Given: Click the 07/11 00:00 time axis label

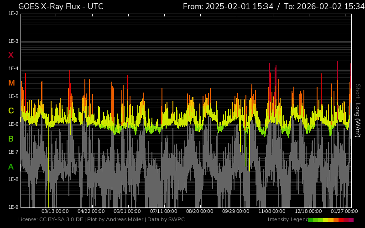Looking at the screenshot, I should point(163,211).
